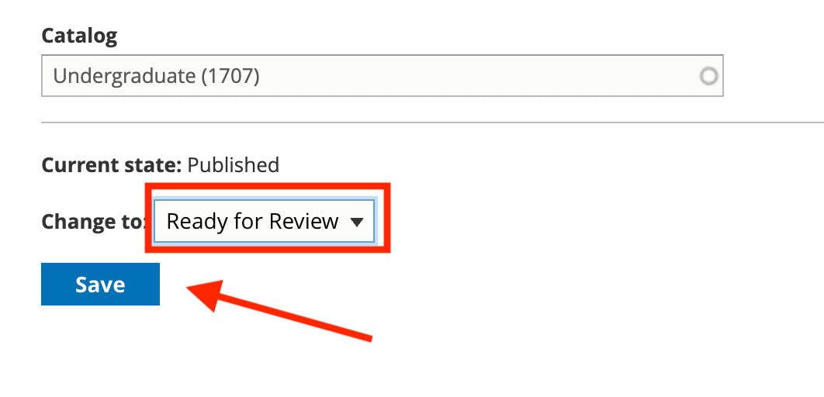The width and height of the screenshot is (824, 397).
Task: Click the word Save on blue button
Action: [100, 285]
